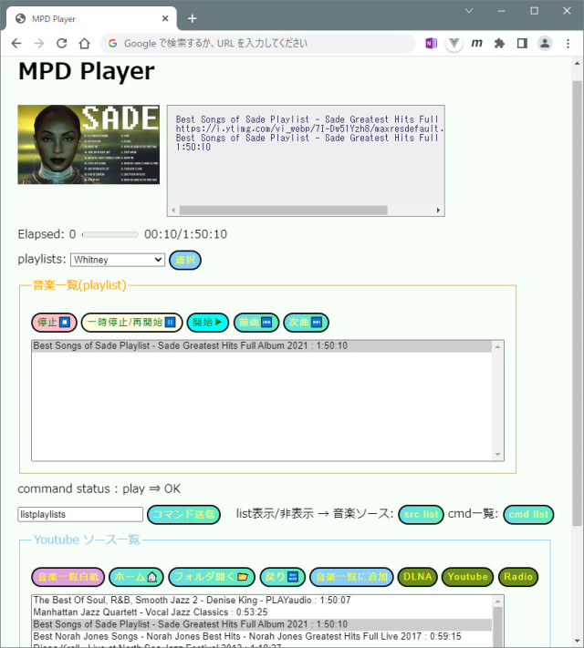
Task: Click the page vertical scrollbar
Action: click(578, 303)
